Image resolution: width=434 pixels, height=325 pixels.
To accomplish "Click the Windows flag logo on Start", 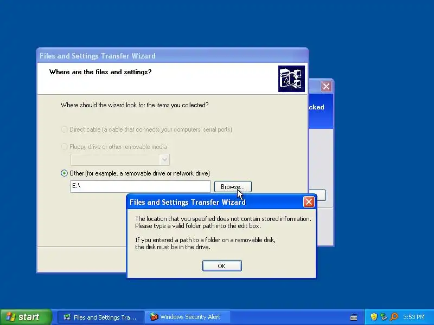I will 10,317.
